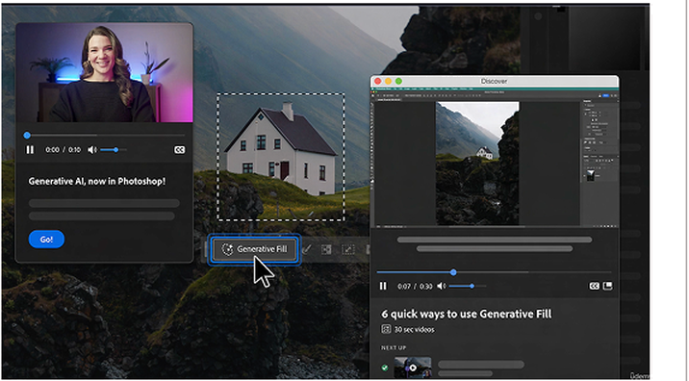
Task: Click the Generative Fill button
Action: [254, 249]
